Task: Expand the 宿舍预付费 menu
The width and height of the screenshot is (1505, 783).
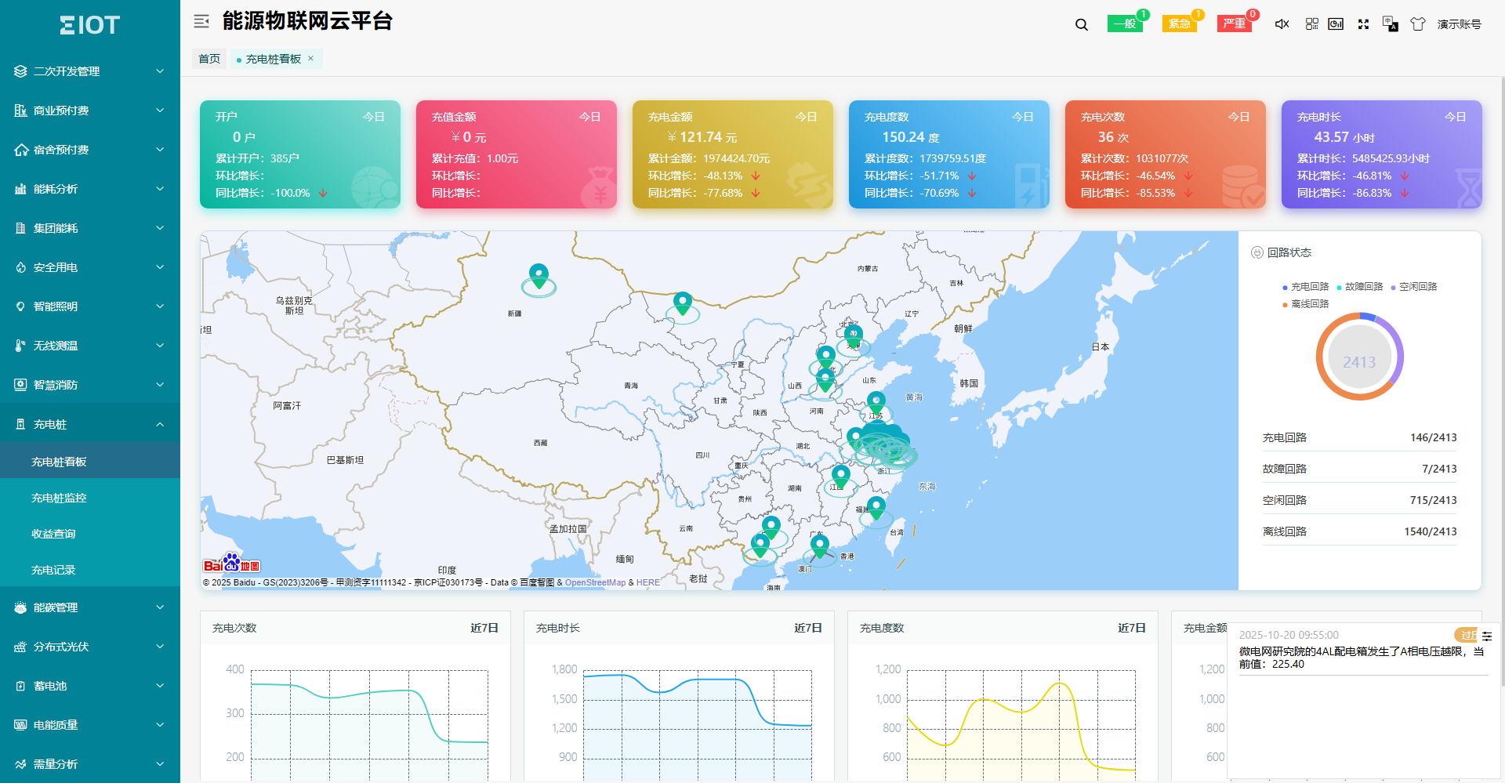Action: click(90, 150)
